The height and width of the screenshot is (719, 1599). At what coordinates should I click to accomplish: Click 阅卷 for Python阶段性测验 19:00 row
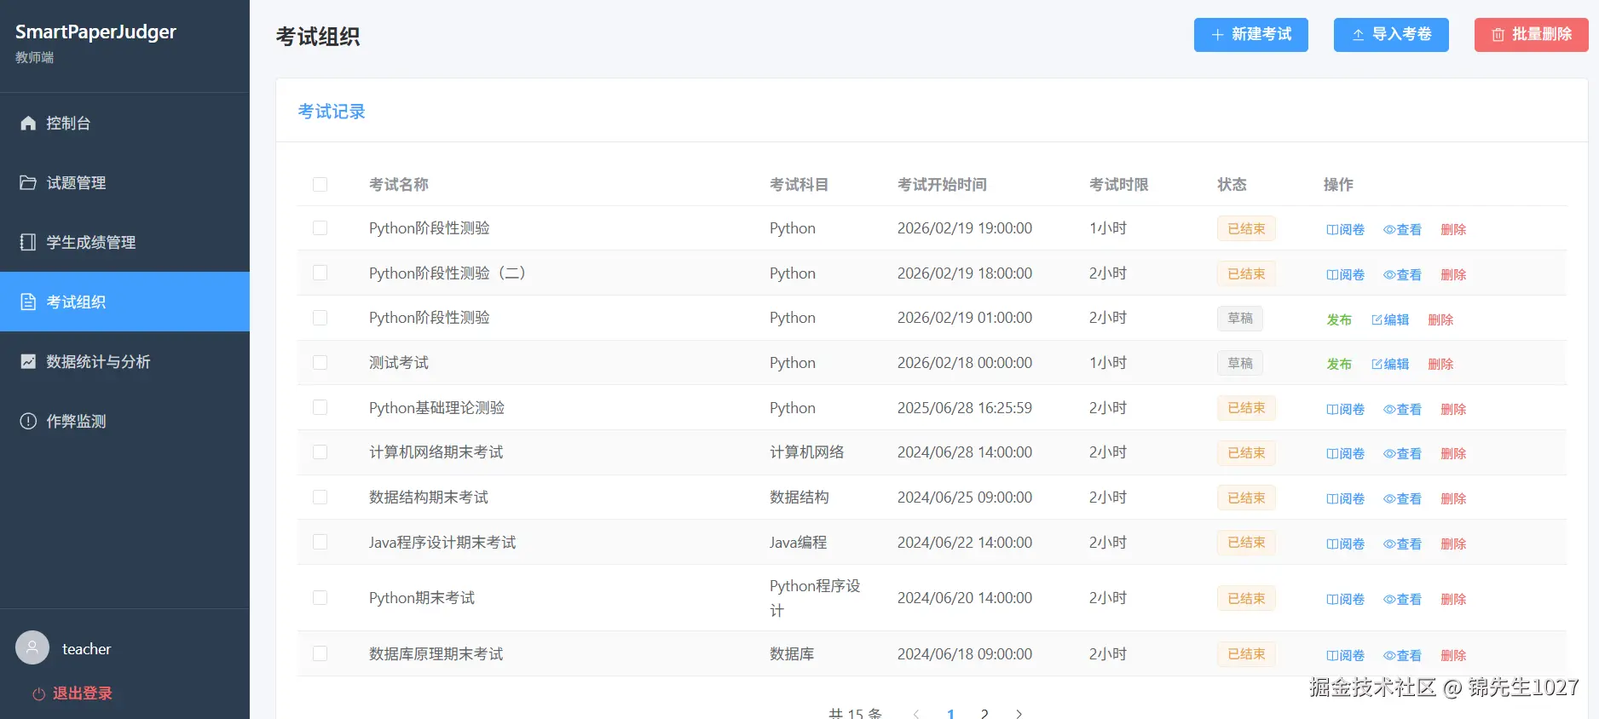tap(1345, 229)
